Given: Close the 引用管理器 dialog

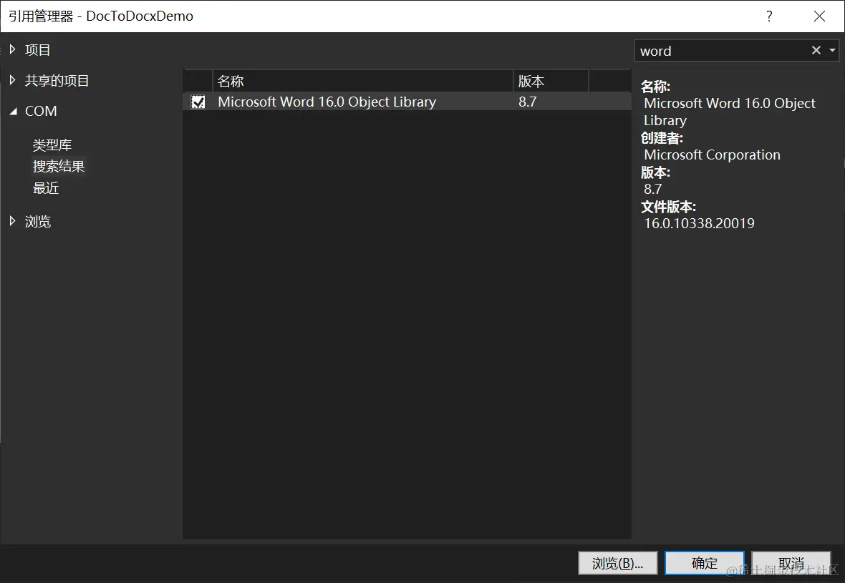Looking at the screenshot, I should click(x=819, y=16).
